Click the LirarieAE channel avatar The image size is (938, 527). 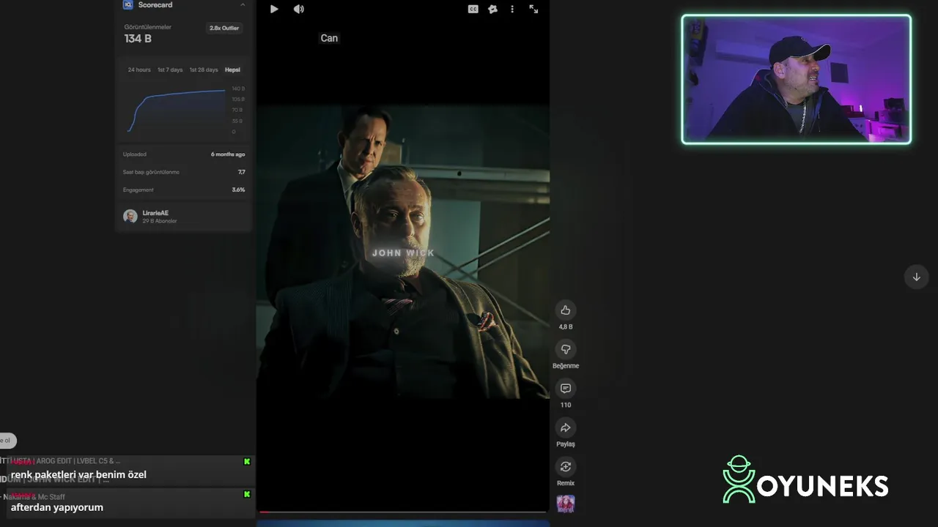pos(130,217)
